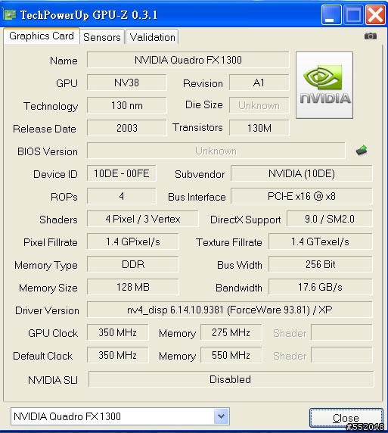Click the Memory Type field DDR
388x433 pixels.
click(x=133, y=264)
